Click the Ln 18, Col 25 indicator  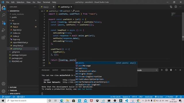pos(115,97)
